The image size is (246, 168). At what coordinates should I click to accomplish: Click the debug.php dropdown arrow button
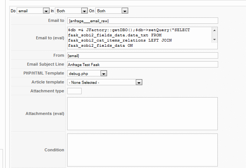click(x=104, y=73)
